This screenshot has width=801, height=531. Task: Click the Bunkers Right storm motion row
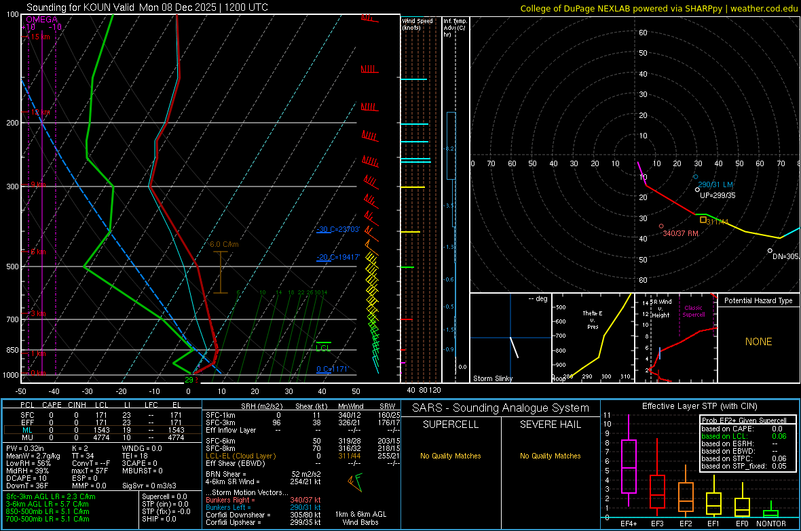(263, 500)
